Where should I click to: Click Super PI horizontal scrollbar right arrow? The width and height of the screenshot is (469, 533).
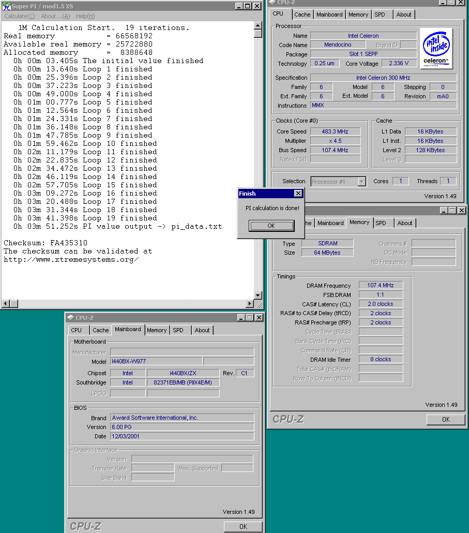coord(250,304)
